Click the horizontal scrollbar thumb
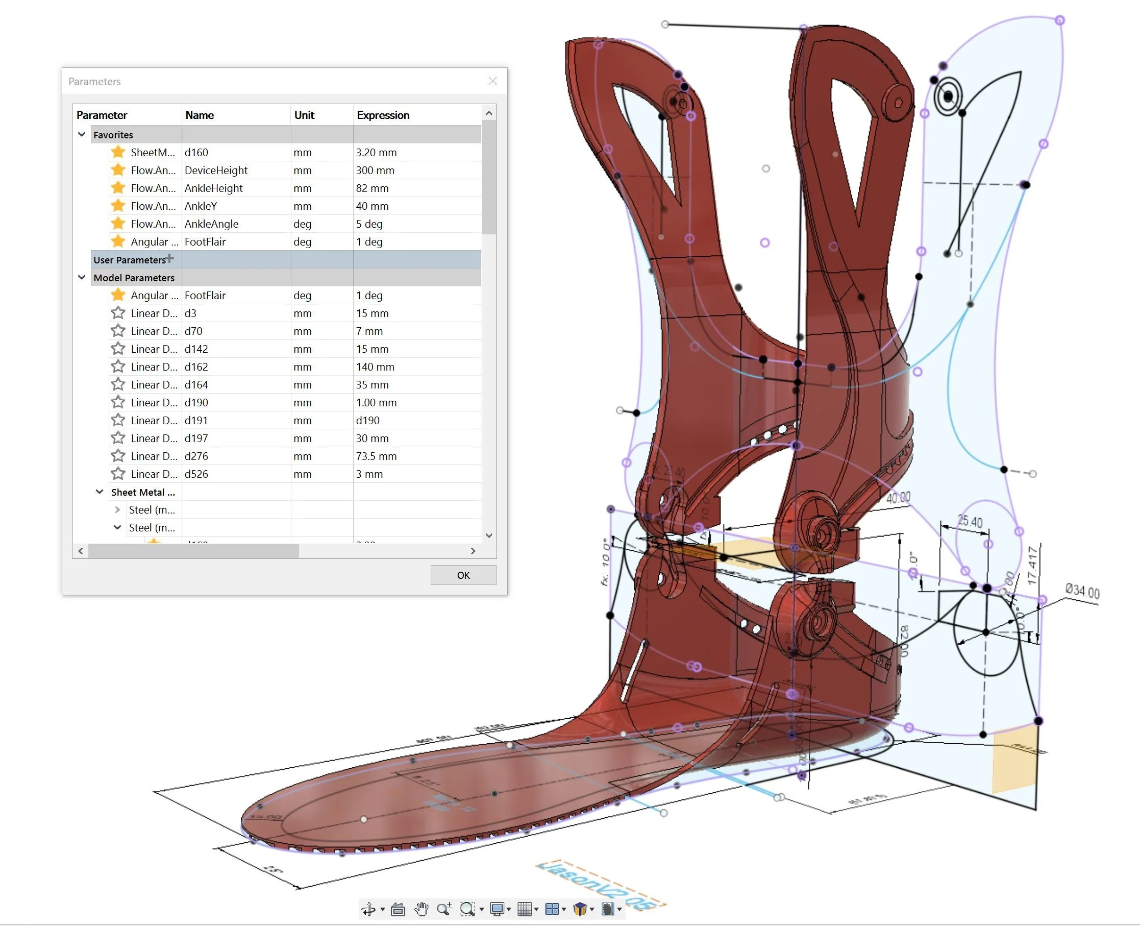 [x=193, y=550]
